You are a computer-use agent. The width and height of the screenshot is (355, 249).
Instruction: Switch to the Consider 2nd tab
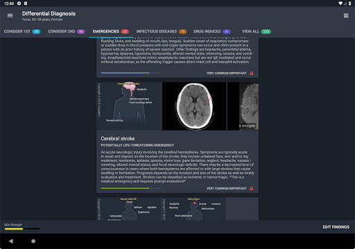tap(67, 32)
